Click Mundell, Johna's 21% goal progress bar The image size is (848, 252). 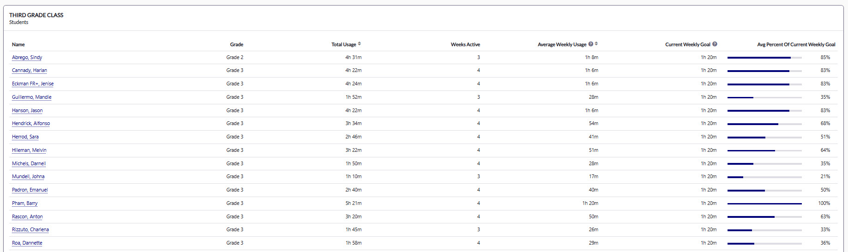pos(764,177)
